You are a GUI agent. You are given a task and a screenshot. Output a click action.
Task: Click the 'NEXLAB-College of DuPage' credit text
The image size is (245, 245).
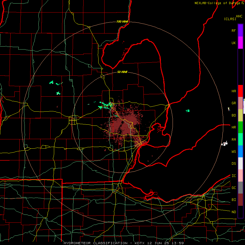217,3
